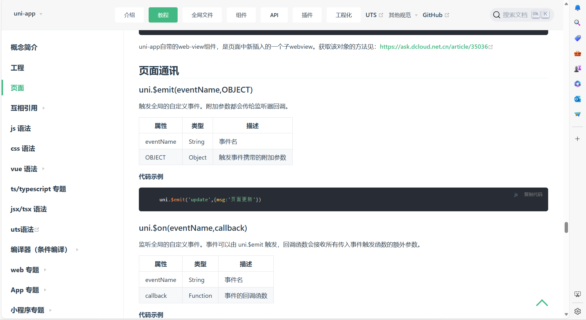The height and width of the screenshot is (320, 586).
Task: Click the uni.$on(eventName,callback) heading
Action: point(193,228)
